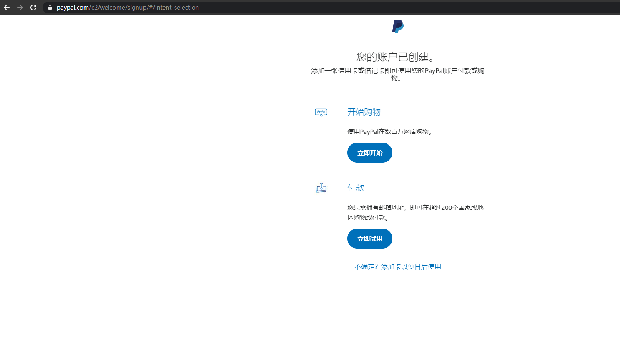The height and width of the screenshot is (339, 620).
Task: Click the 开始购物 heading
Action: click(x=364, y=112)
